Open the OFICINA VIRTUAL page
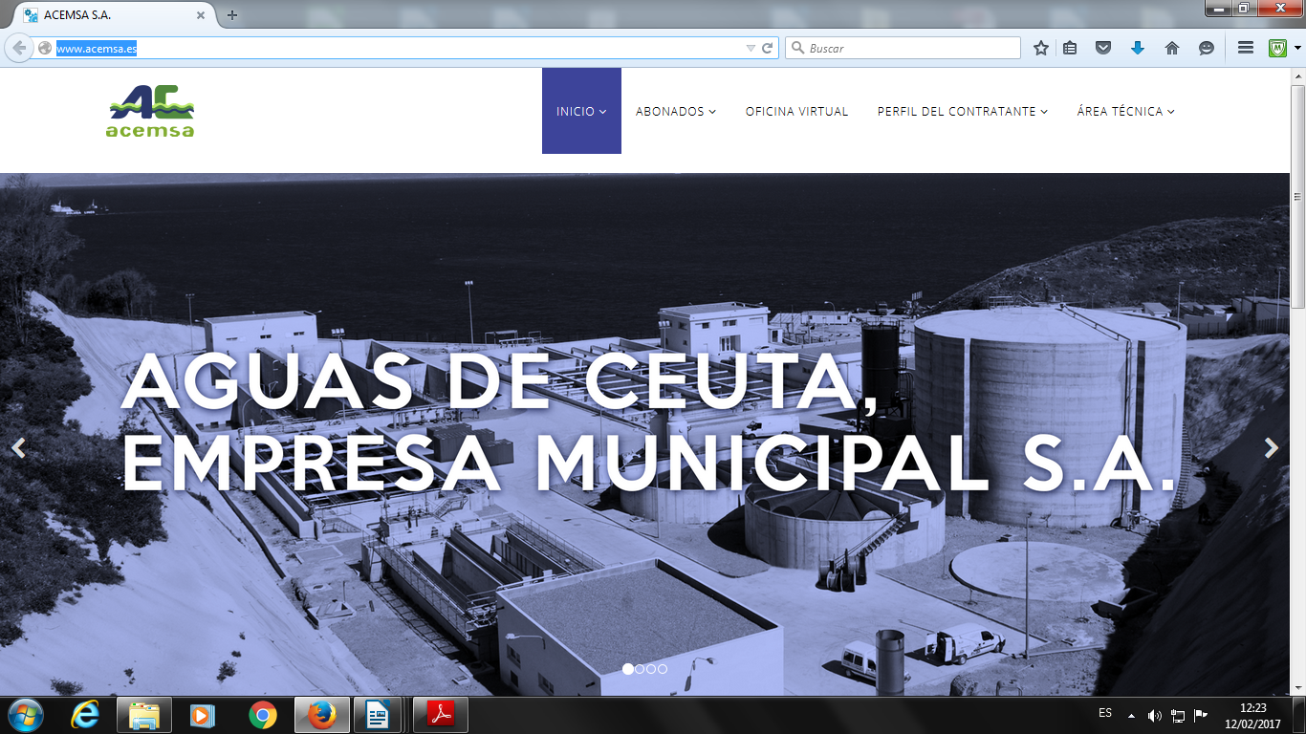 [x=797, y=111]
